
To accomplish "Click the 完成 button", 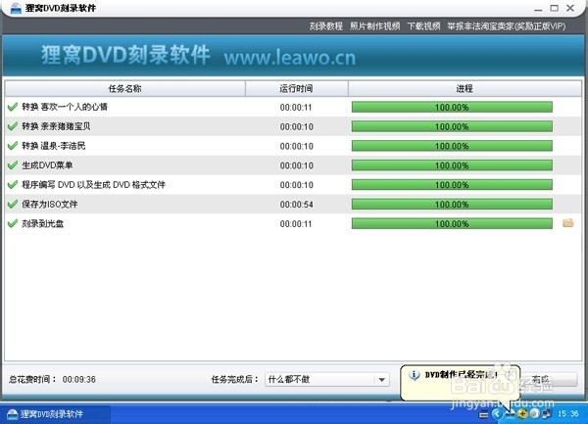I will pos(549,379).
